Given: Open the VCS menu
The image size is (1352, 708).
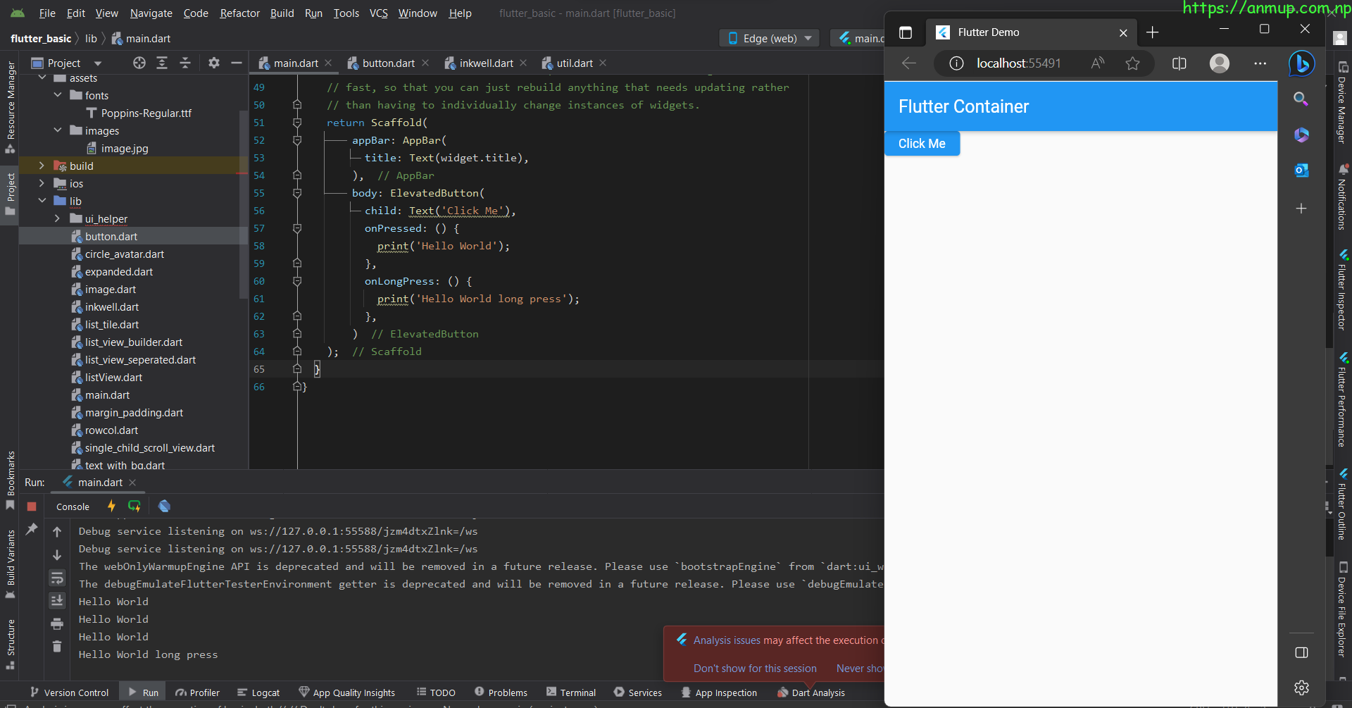Looking at the screenshot, I should pos(379,13).
